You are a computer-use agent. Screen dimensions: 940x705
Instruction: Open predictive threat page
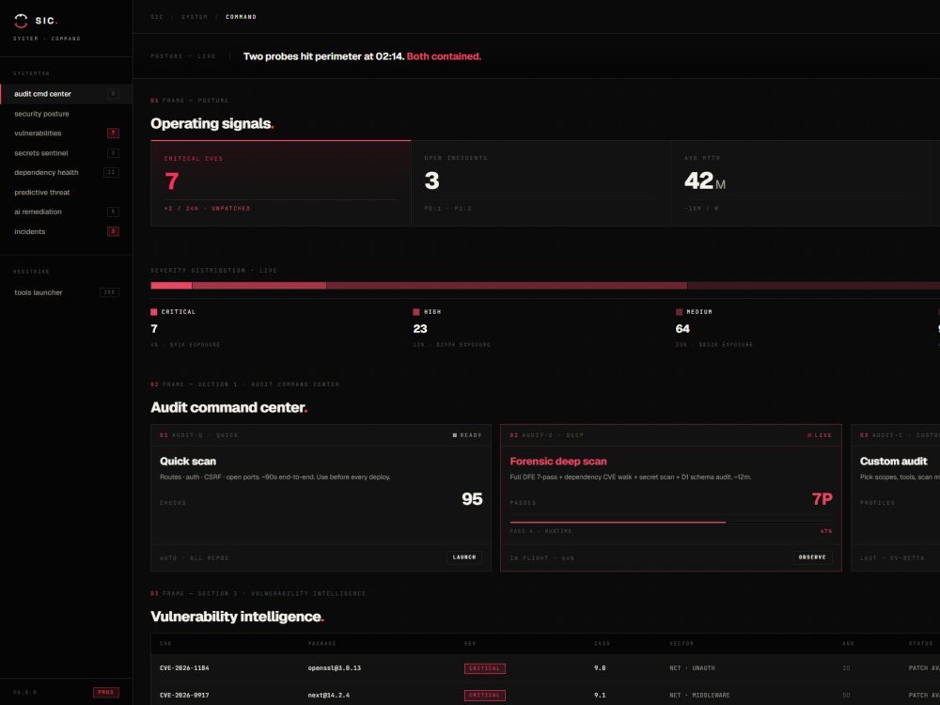66,193
